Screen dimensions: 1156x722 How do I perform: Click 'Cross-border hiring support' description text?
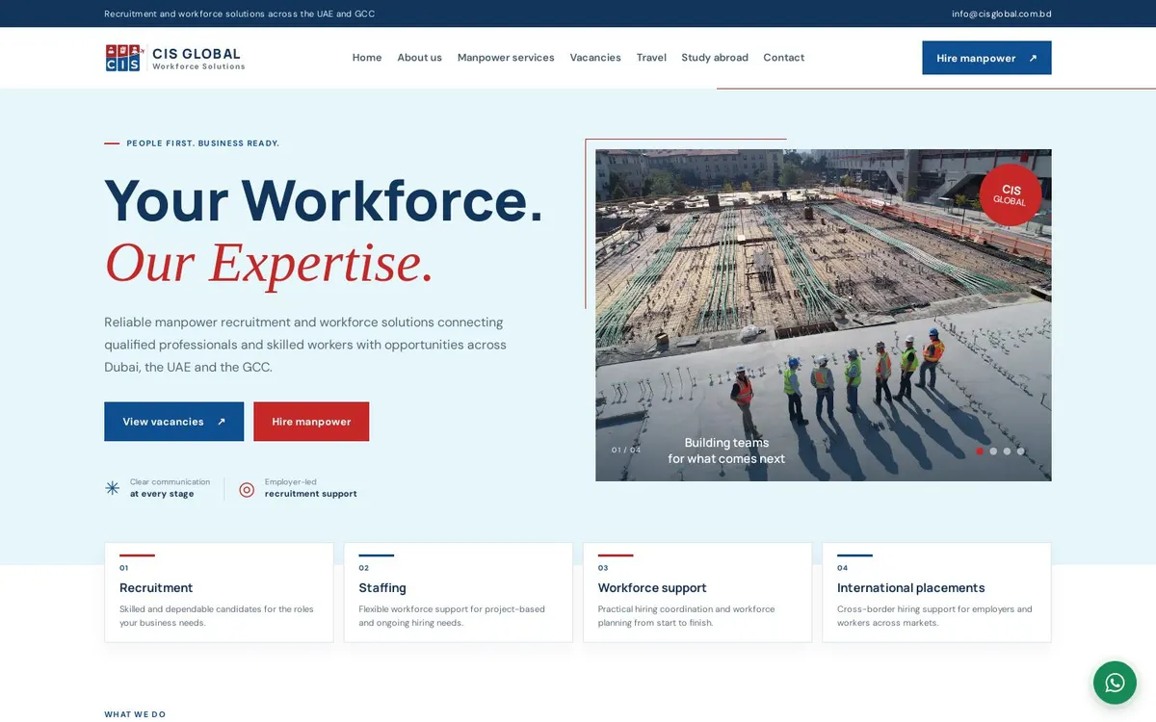tap(934, 616)
